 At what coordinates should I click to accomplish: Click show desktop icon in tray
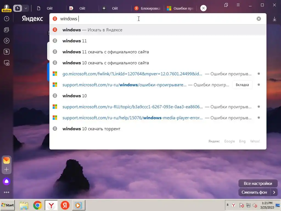coord(278,205)
